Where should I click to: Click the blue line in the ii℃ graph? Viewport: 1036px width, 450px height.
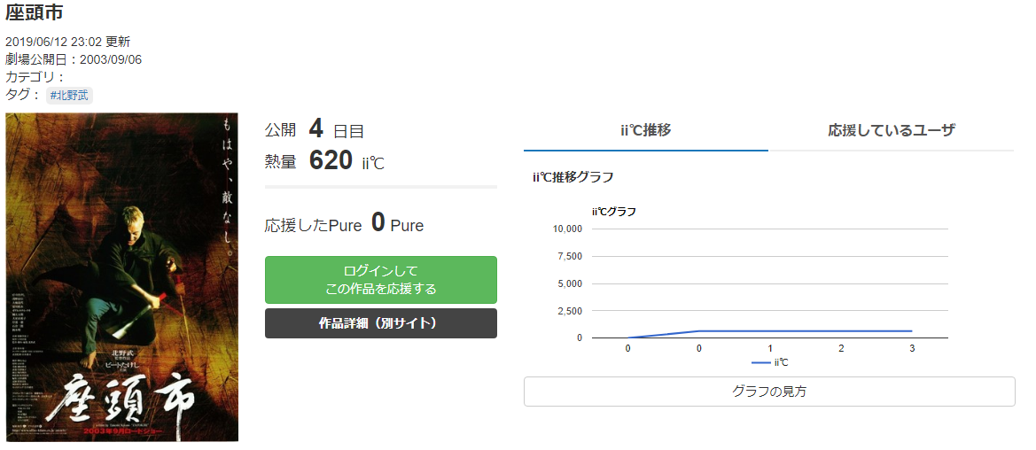[x=805, y=330]
